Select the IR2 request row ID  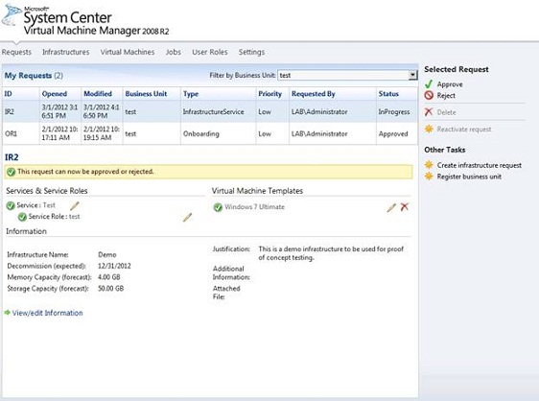pos(10,111)
